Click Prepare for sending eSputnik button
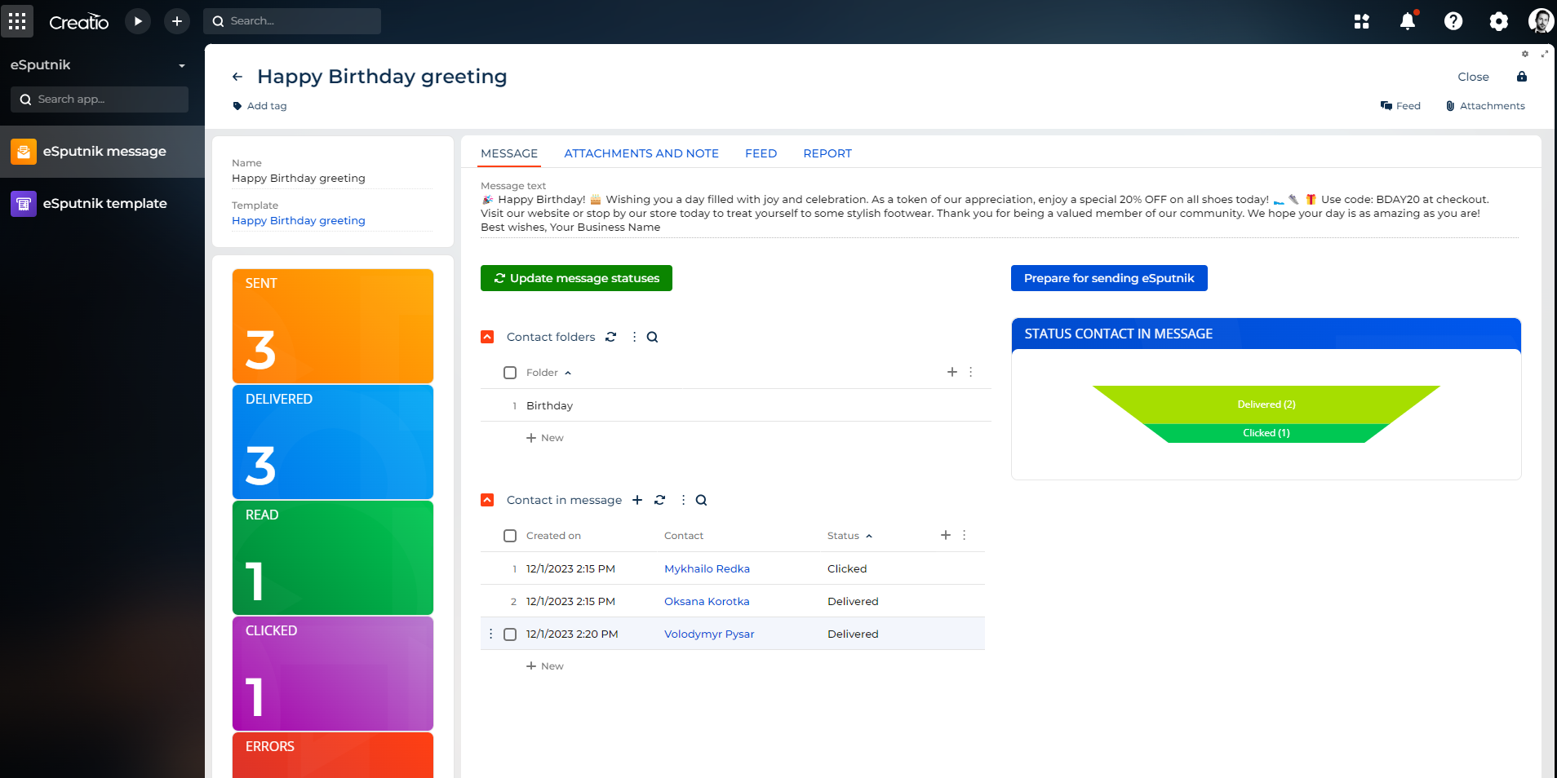Screen dimensions: 1557x778 tap(1109, 278)
